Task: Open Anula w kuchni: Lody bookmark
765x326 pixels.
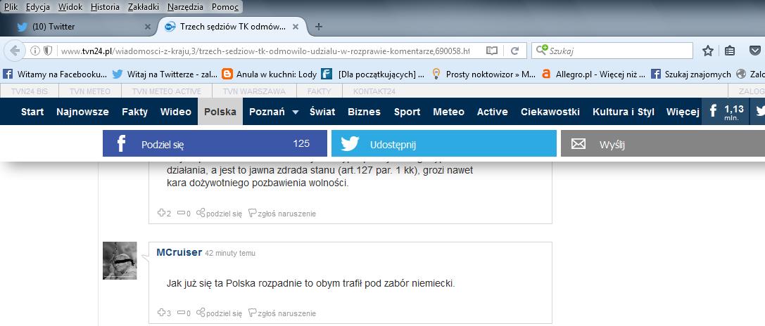Action: point(269,74)
